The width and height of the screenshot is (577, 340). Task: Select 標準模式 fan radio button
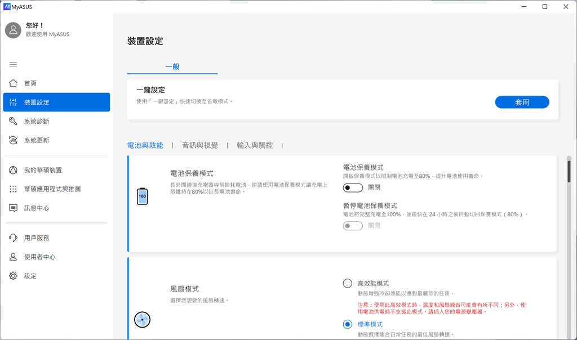tap(348, 324)
